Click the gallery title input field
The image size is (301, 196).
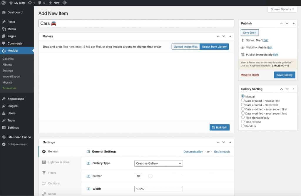(136, 23)
